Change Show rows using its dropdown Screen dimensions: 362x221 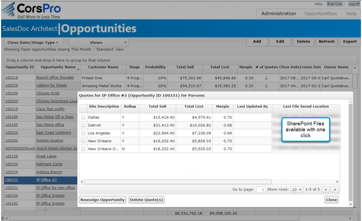tap(297, 189)
